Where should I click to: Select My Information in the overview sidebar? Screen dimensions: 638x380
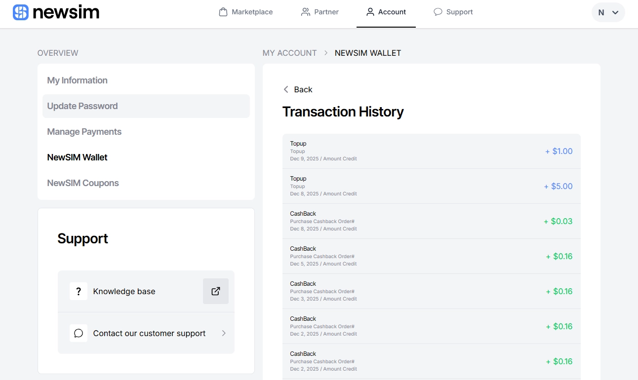click(146, 80)
